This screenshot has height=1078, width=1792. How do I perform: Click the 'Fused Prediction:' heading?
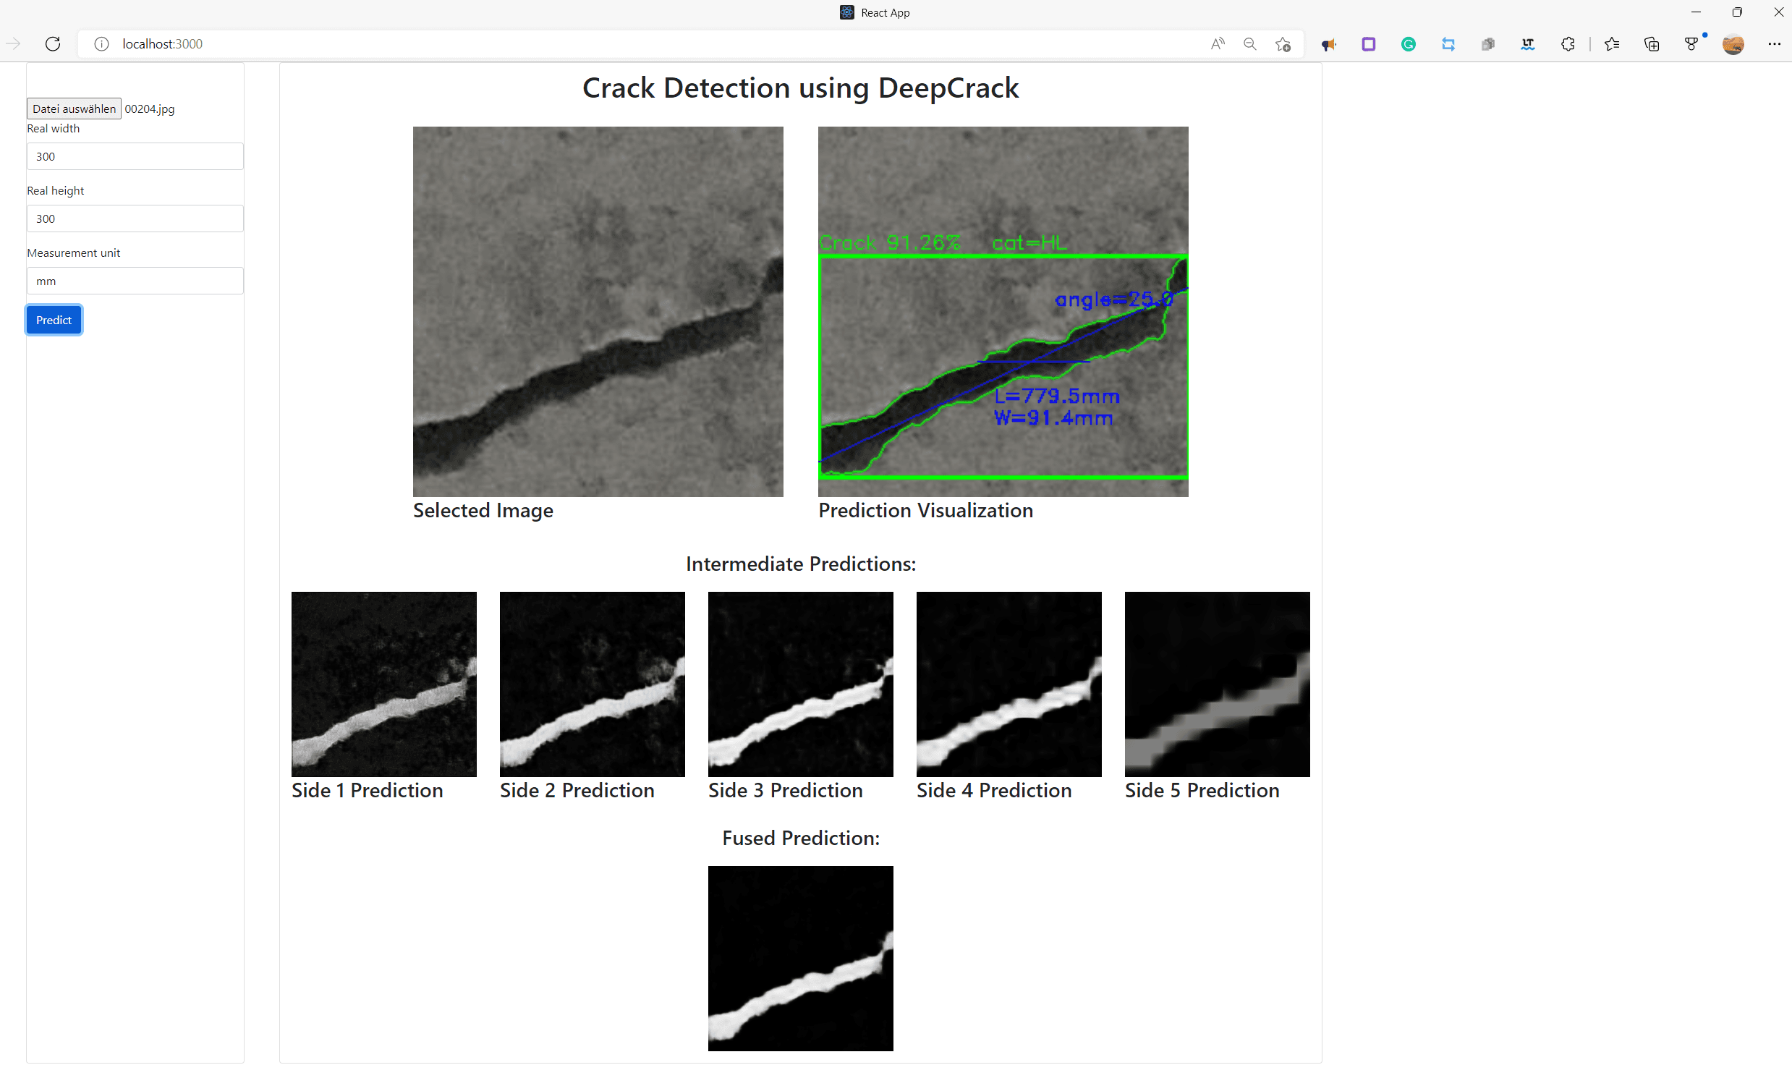coord(800,839)
